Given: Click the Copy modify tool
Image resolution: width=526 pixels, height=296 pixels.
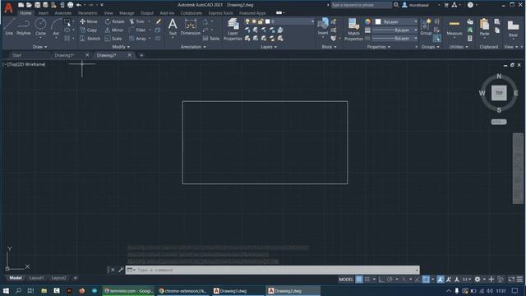Looking at the screenshot, I should click(89, 30).
